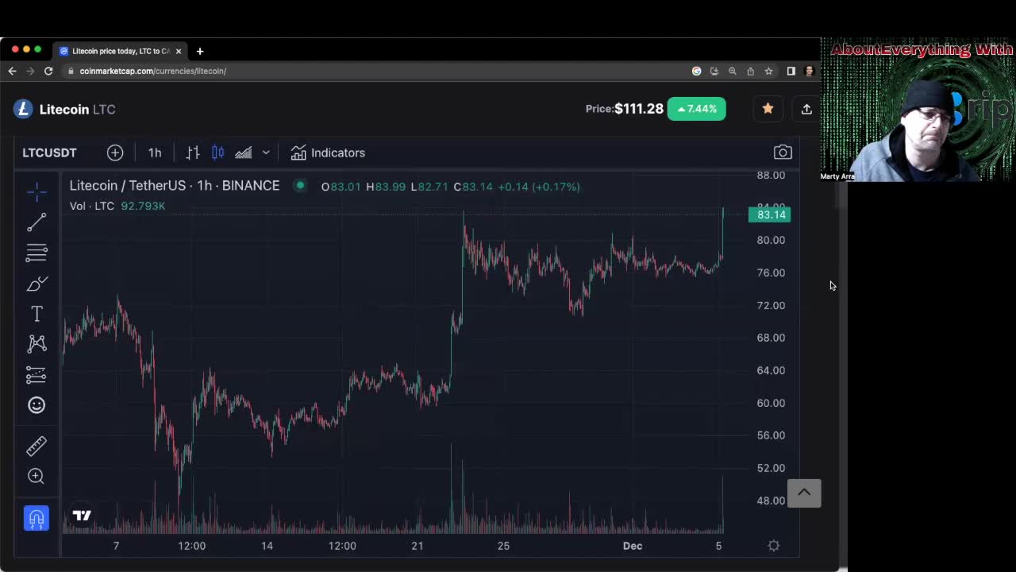Select the trend line drawing tool

[x=37, y=222]
